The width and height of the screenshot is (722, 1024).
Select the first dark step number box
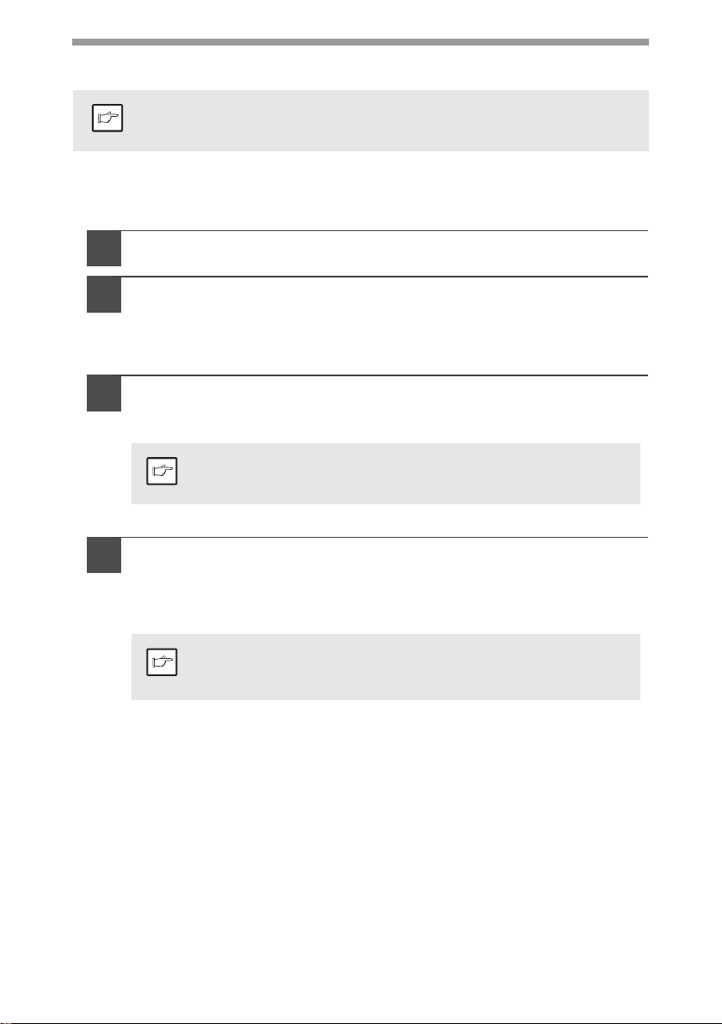click(x=104, y=248)
